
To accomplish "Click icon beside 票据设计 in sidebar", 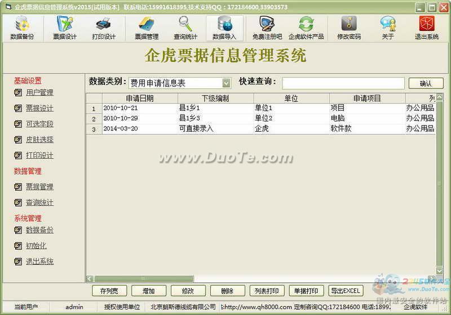I will click(18, 108).
